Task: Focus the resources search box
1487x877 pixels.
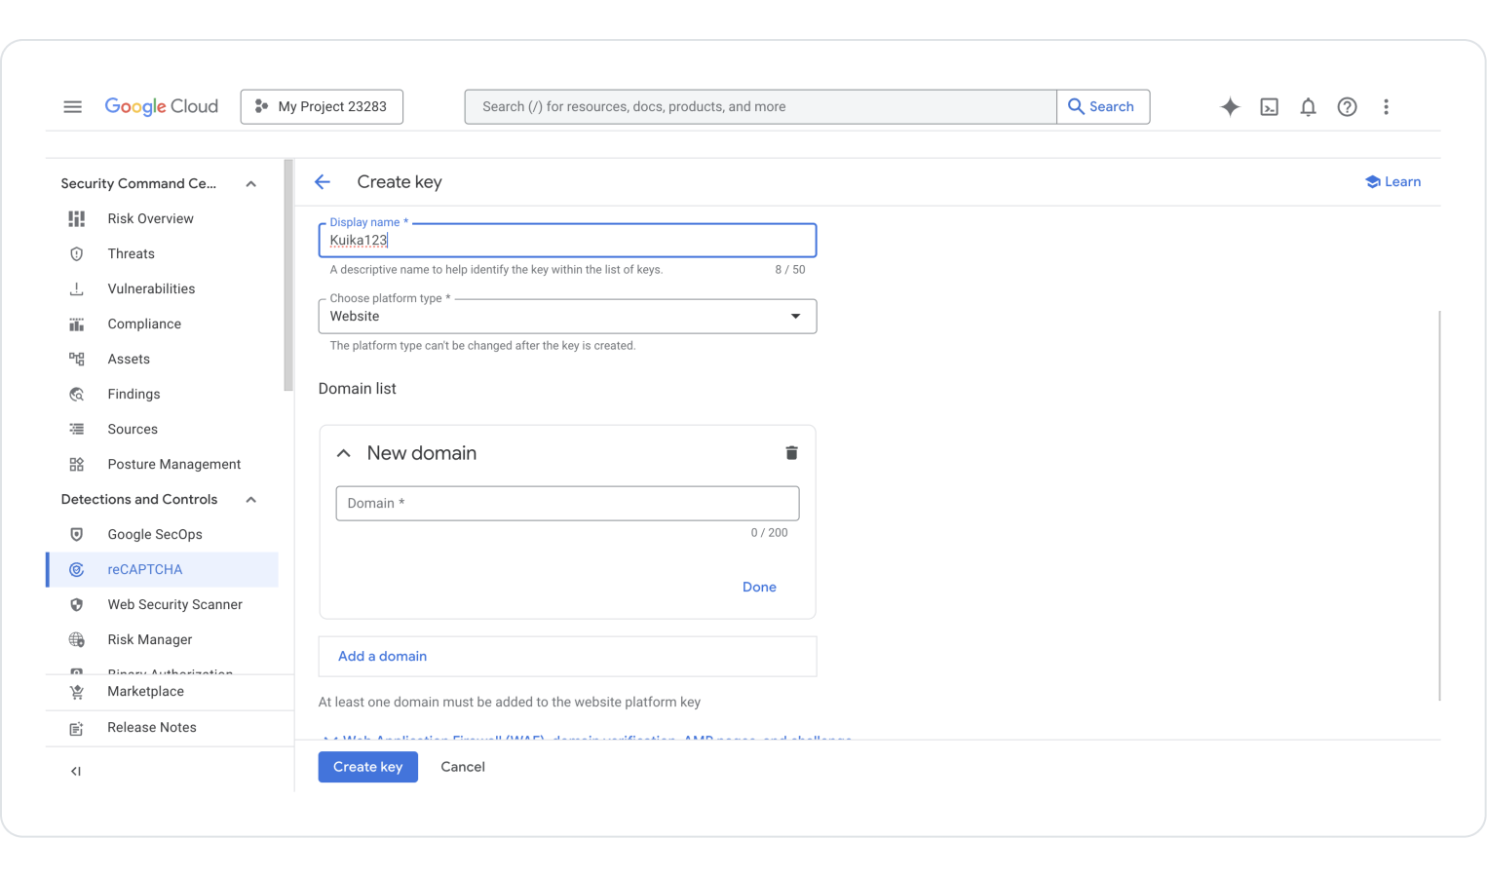Action: point(761,107)
